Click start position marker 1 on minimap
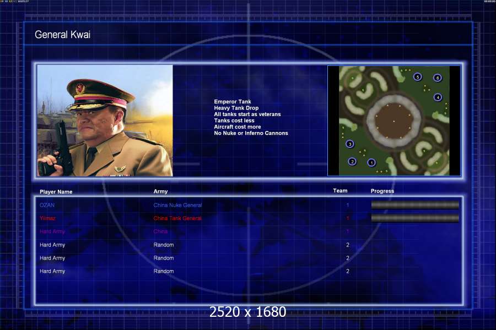 point(371,163)
